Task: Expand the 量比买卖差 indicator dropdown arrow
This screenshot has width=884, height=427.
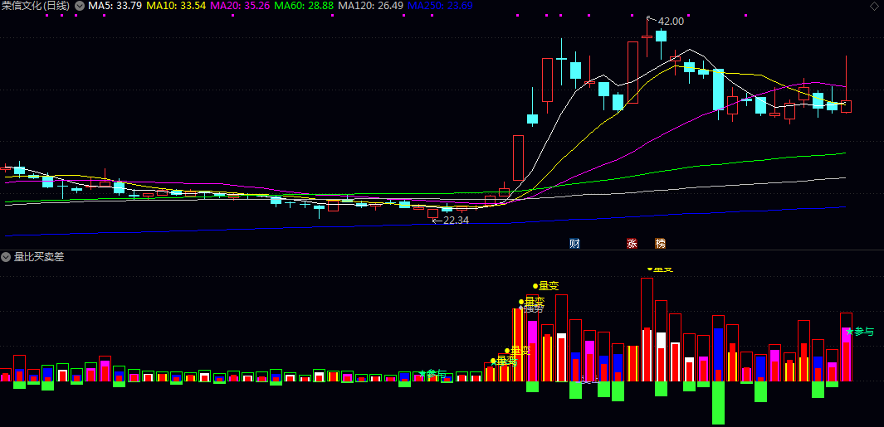Action: pyautogui.click(x=6, y=257)
